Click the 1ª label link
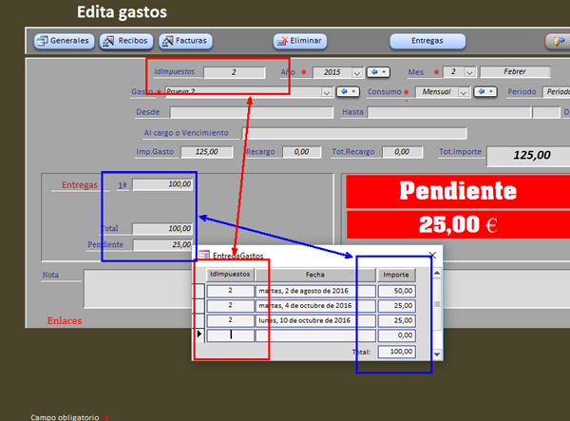This screenshot has width=570, height=421. (123, 185)
